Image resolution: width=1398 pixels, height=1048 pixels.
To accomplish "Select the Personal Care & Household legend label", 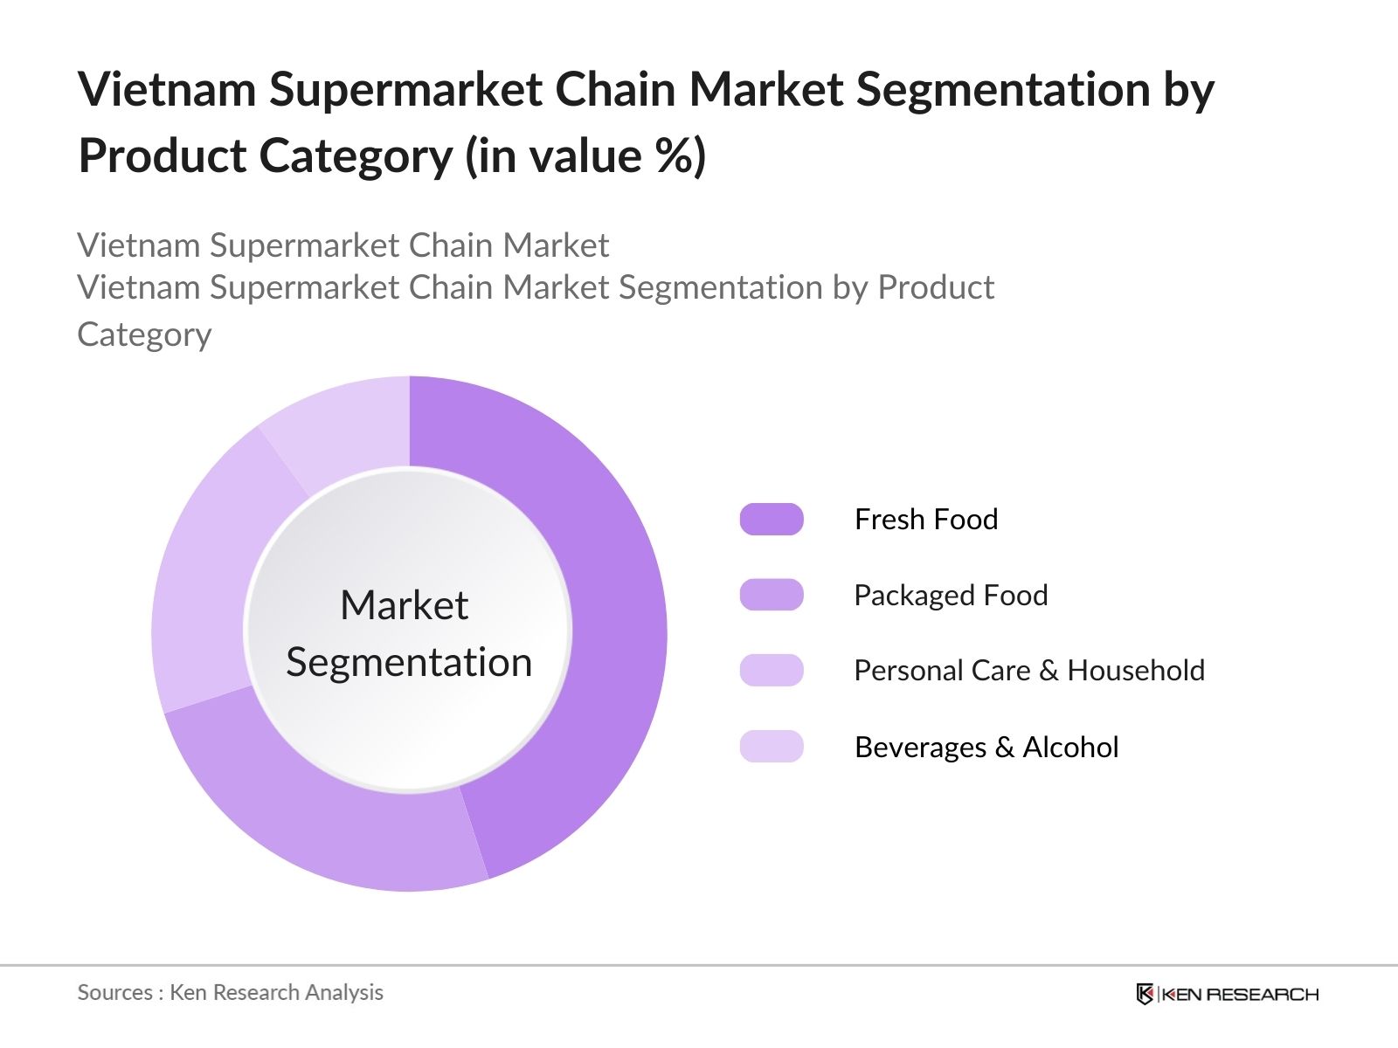I will pyautogui.click(x=1029, y=670).
